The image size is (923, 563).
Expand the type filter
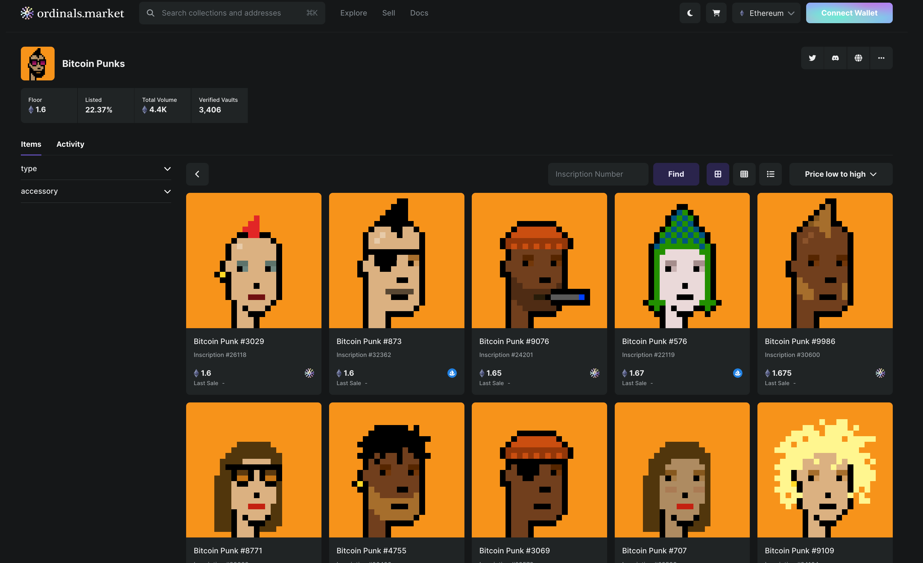96,168
